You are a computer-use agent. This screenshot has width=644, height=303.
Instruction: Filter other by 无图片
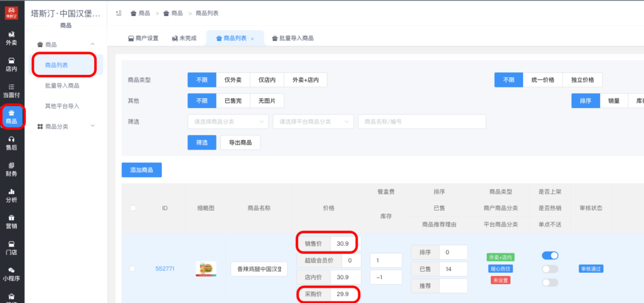267,101
